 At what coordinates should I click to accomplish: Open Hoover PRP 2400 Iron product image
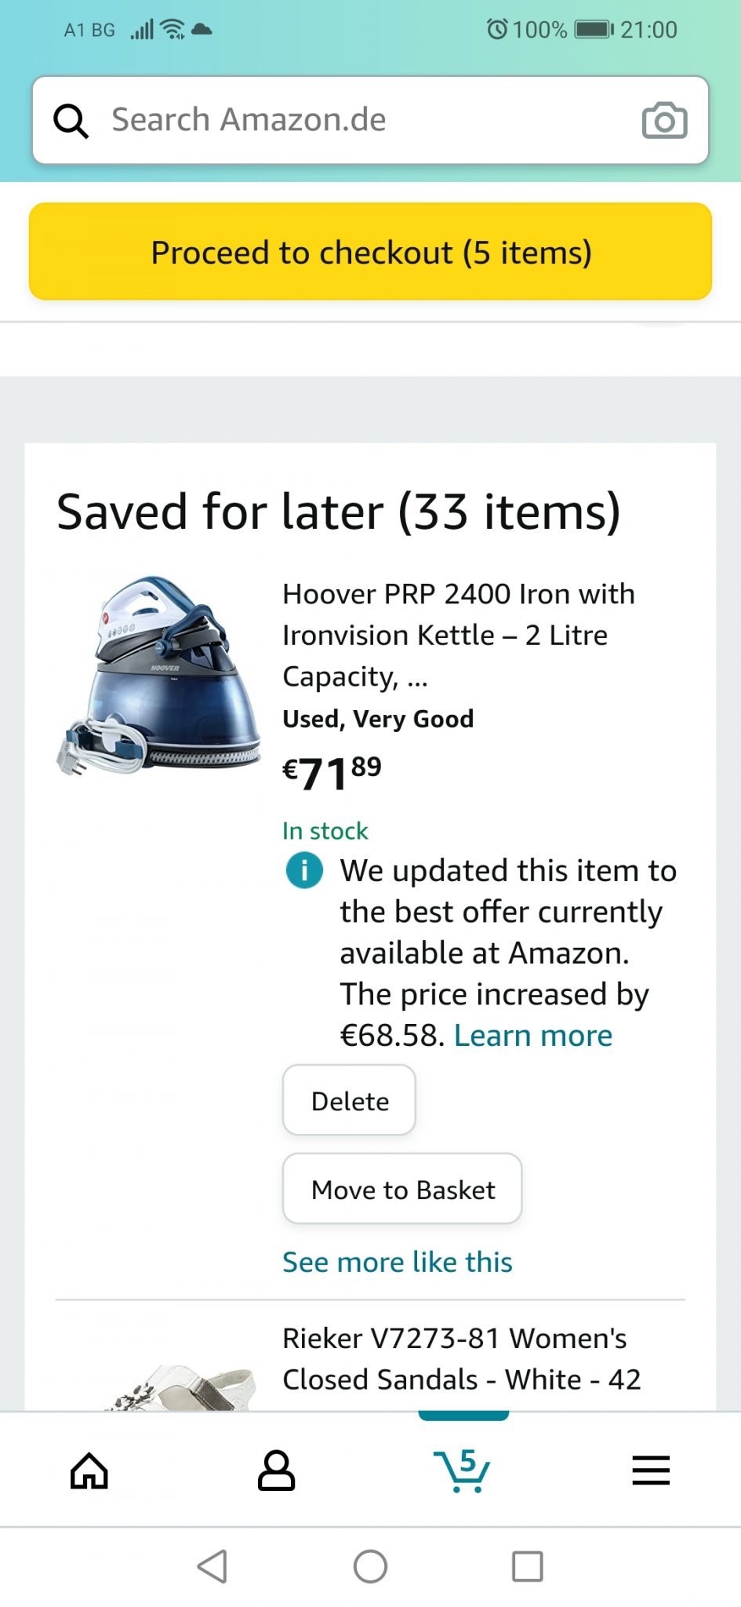pos(159,676)
